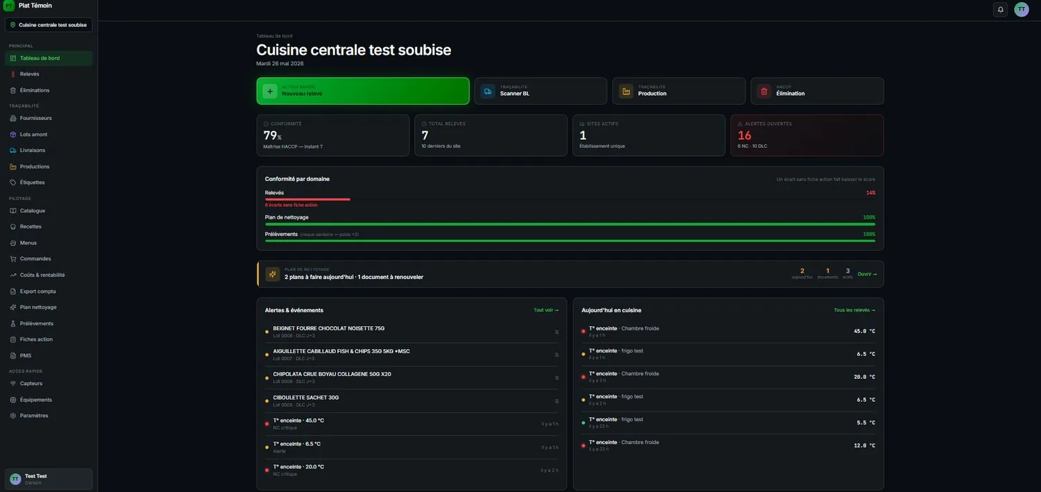Image resolution: width=1041 pixels, height=492 pixels.
Task: Click the Tous les relevés link
Action: [x=854, y=310]
